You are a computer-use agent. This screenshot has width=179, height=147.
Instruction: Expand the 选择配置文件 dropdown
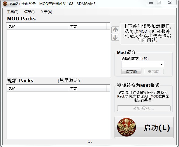pos(162,65)
